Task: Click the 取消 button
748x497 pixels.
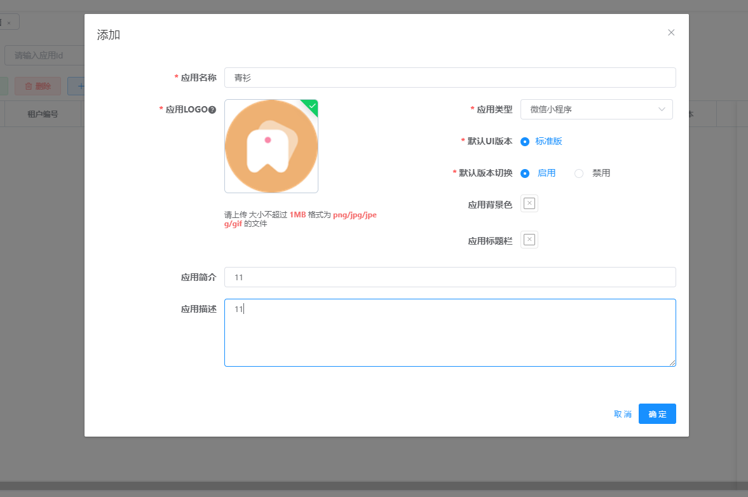Action: pyautogui.click(x=623, y=414)
